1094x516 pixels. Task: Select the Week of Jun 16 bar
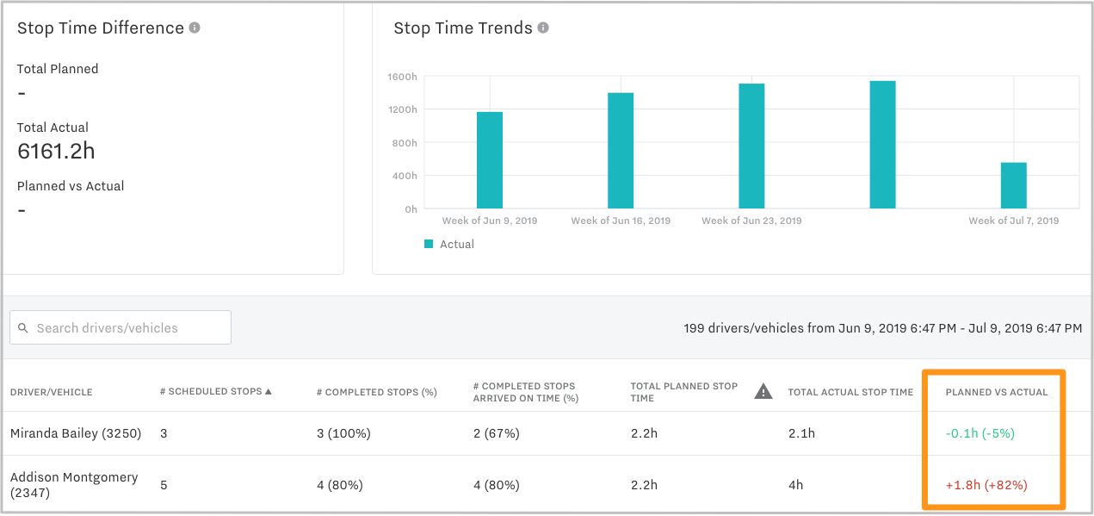point(621,151)
